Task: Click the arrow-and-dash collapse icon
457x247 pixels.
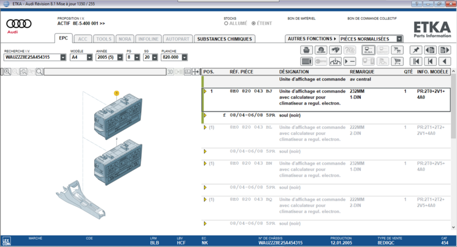Action: pos(349,61)
